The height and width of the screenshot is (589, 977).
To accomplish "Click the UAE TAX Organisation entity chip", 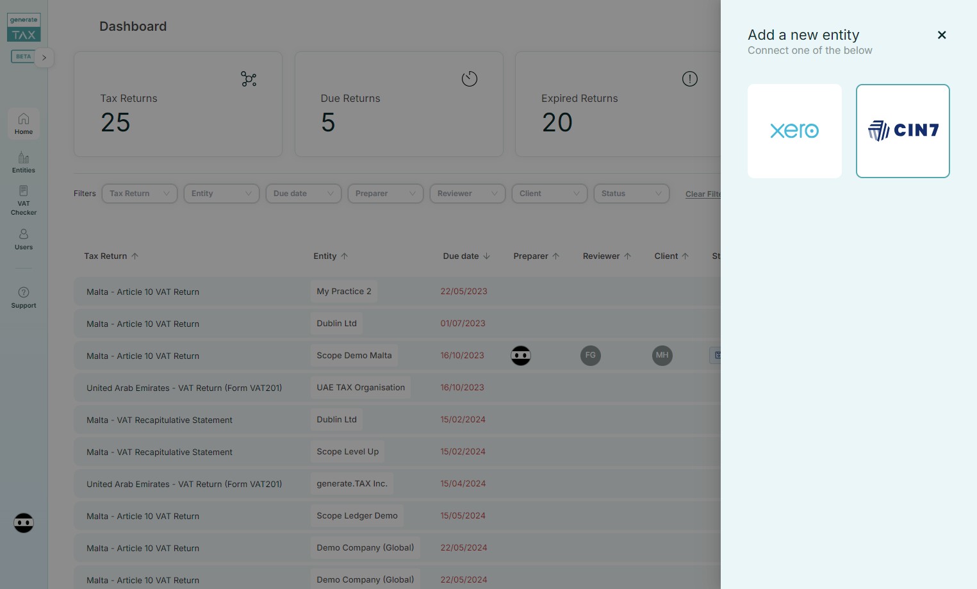I will click(361, 387).
